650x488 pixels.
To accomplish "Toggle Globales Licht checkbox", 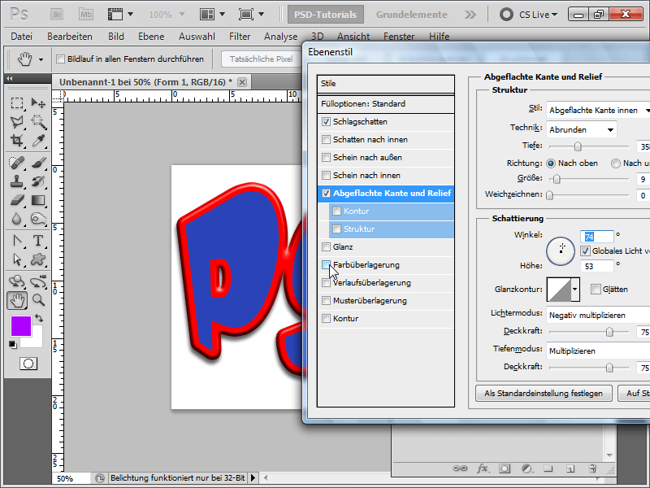I will [585, 251].
